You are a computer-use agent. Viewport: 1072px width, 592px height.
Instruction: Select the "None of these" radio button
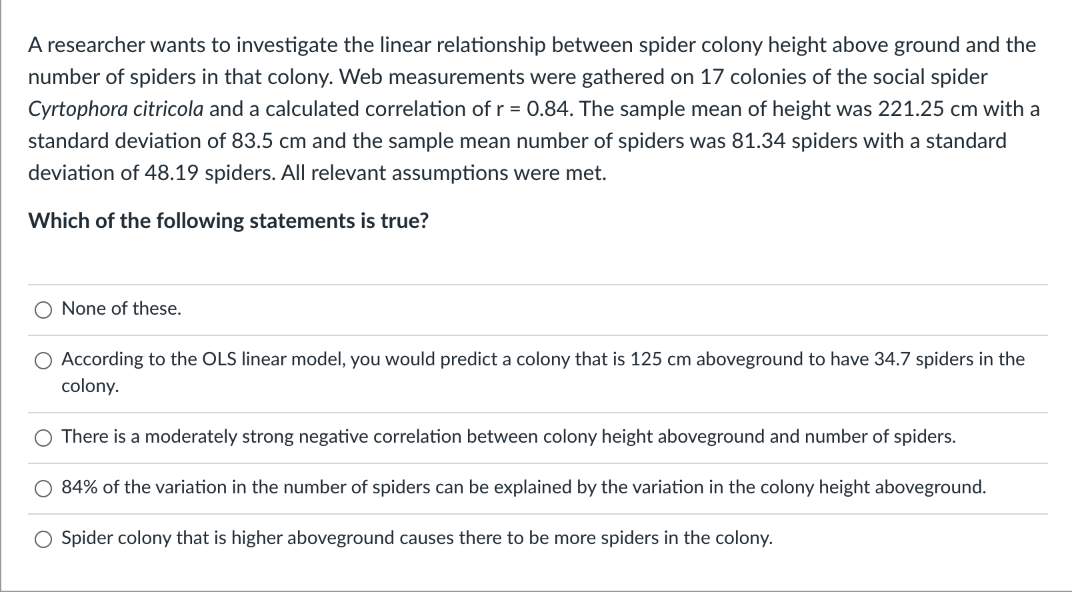pos(43,309)
